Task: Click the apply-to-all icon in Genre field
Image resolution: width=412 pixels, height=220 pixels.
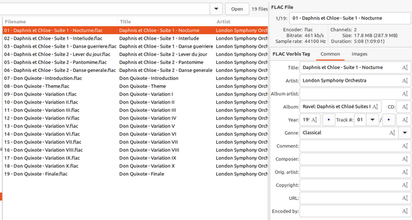Action: 392,133
